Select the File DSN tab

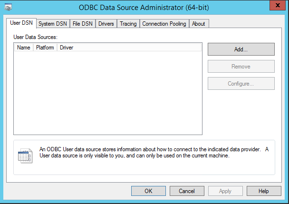coord(83,24)
